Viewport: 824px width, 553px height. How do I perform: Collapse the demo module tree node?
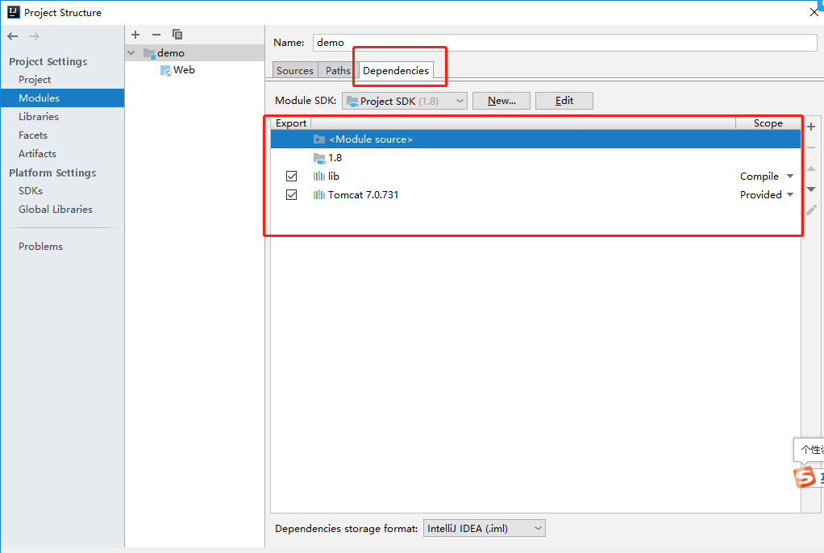point(131,53)
